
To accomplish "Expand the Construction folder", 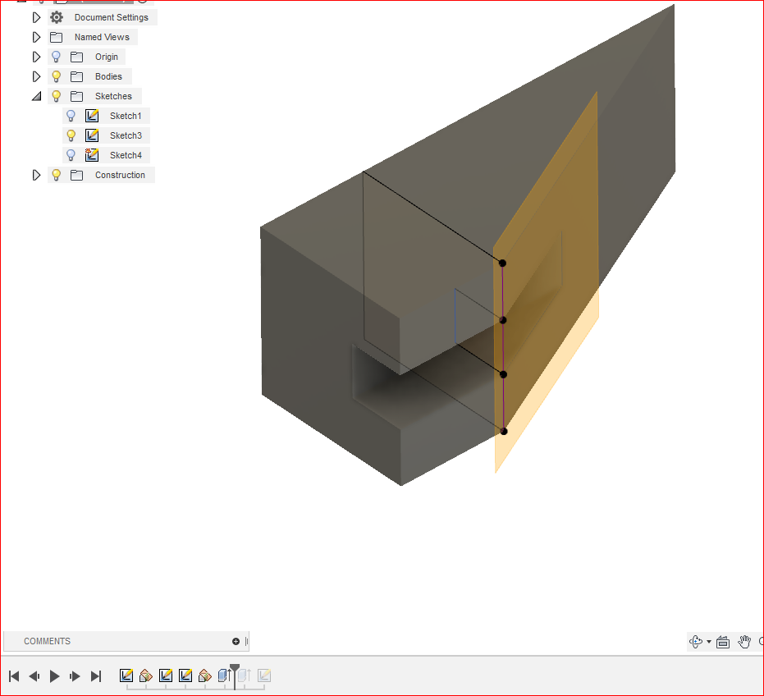I will pyautogui.click(x=36, y=175).
